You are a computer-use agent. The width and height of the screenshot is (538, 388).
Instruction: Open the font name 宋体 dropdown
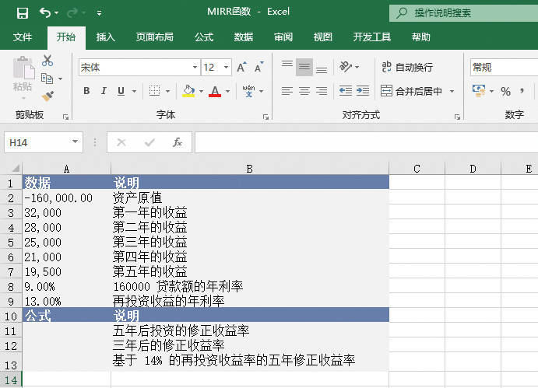(x=195, y=68)
